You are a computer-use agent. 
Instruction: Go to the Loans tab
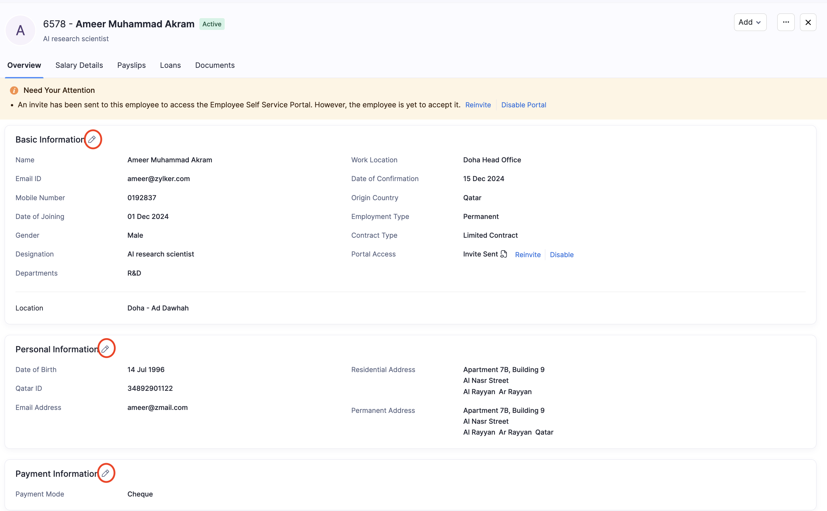(170, 65)
